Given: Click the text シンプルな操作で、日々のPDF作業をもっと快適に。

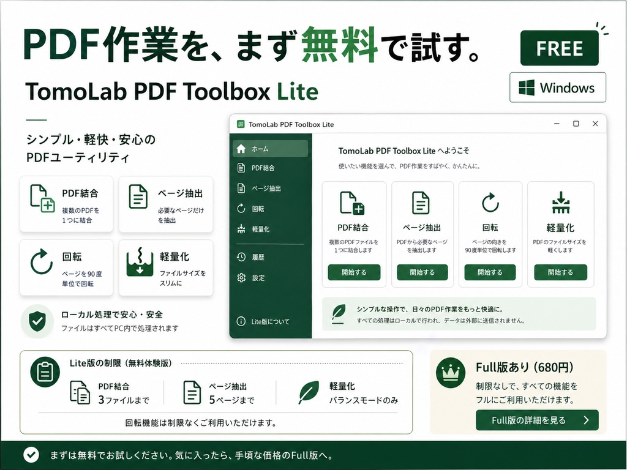Looking at the screenshot, I should [430, 309].
